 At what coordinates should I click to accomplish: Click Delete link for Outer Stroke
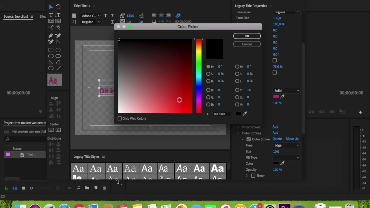point(277,139)
